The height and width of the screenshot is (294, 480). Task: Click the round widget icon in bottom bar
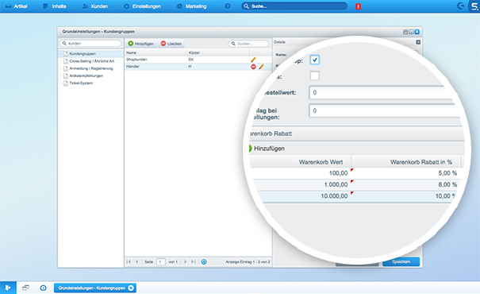[43, 288]
